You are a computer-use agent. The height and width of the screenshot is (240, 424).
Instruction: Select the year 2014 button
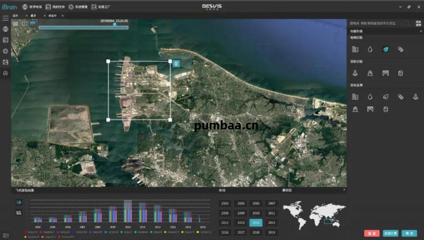tap(256, 223)
